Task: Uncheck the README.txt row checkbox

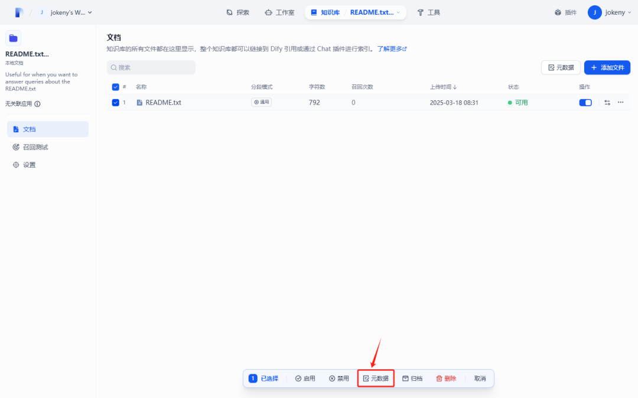Action: [116, 102]
